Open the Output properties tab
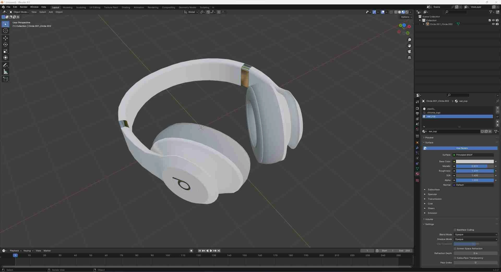This screenshot has width=501, height=272. [x=417, y=113]
